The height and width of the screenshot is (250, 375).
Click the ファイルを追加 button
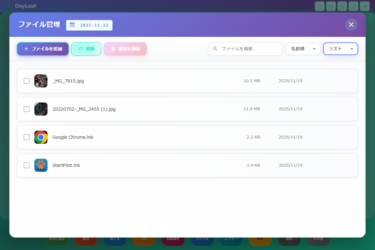(43, 49)
